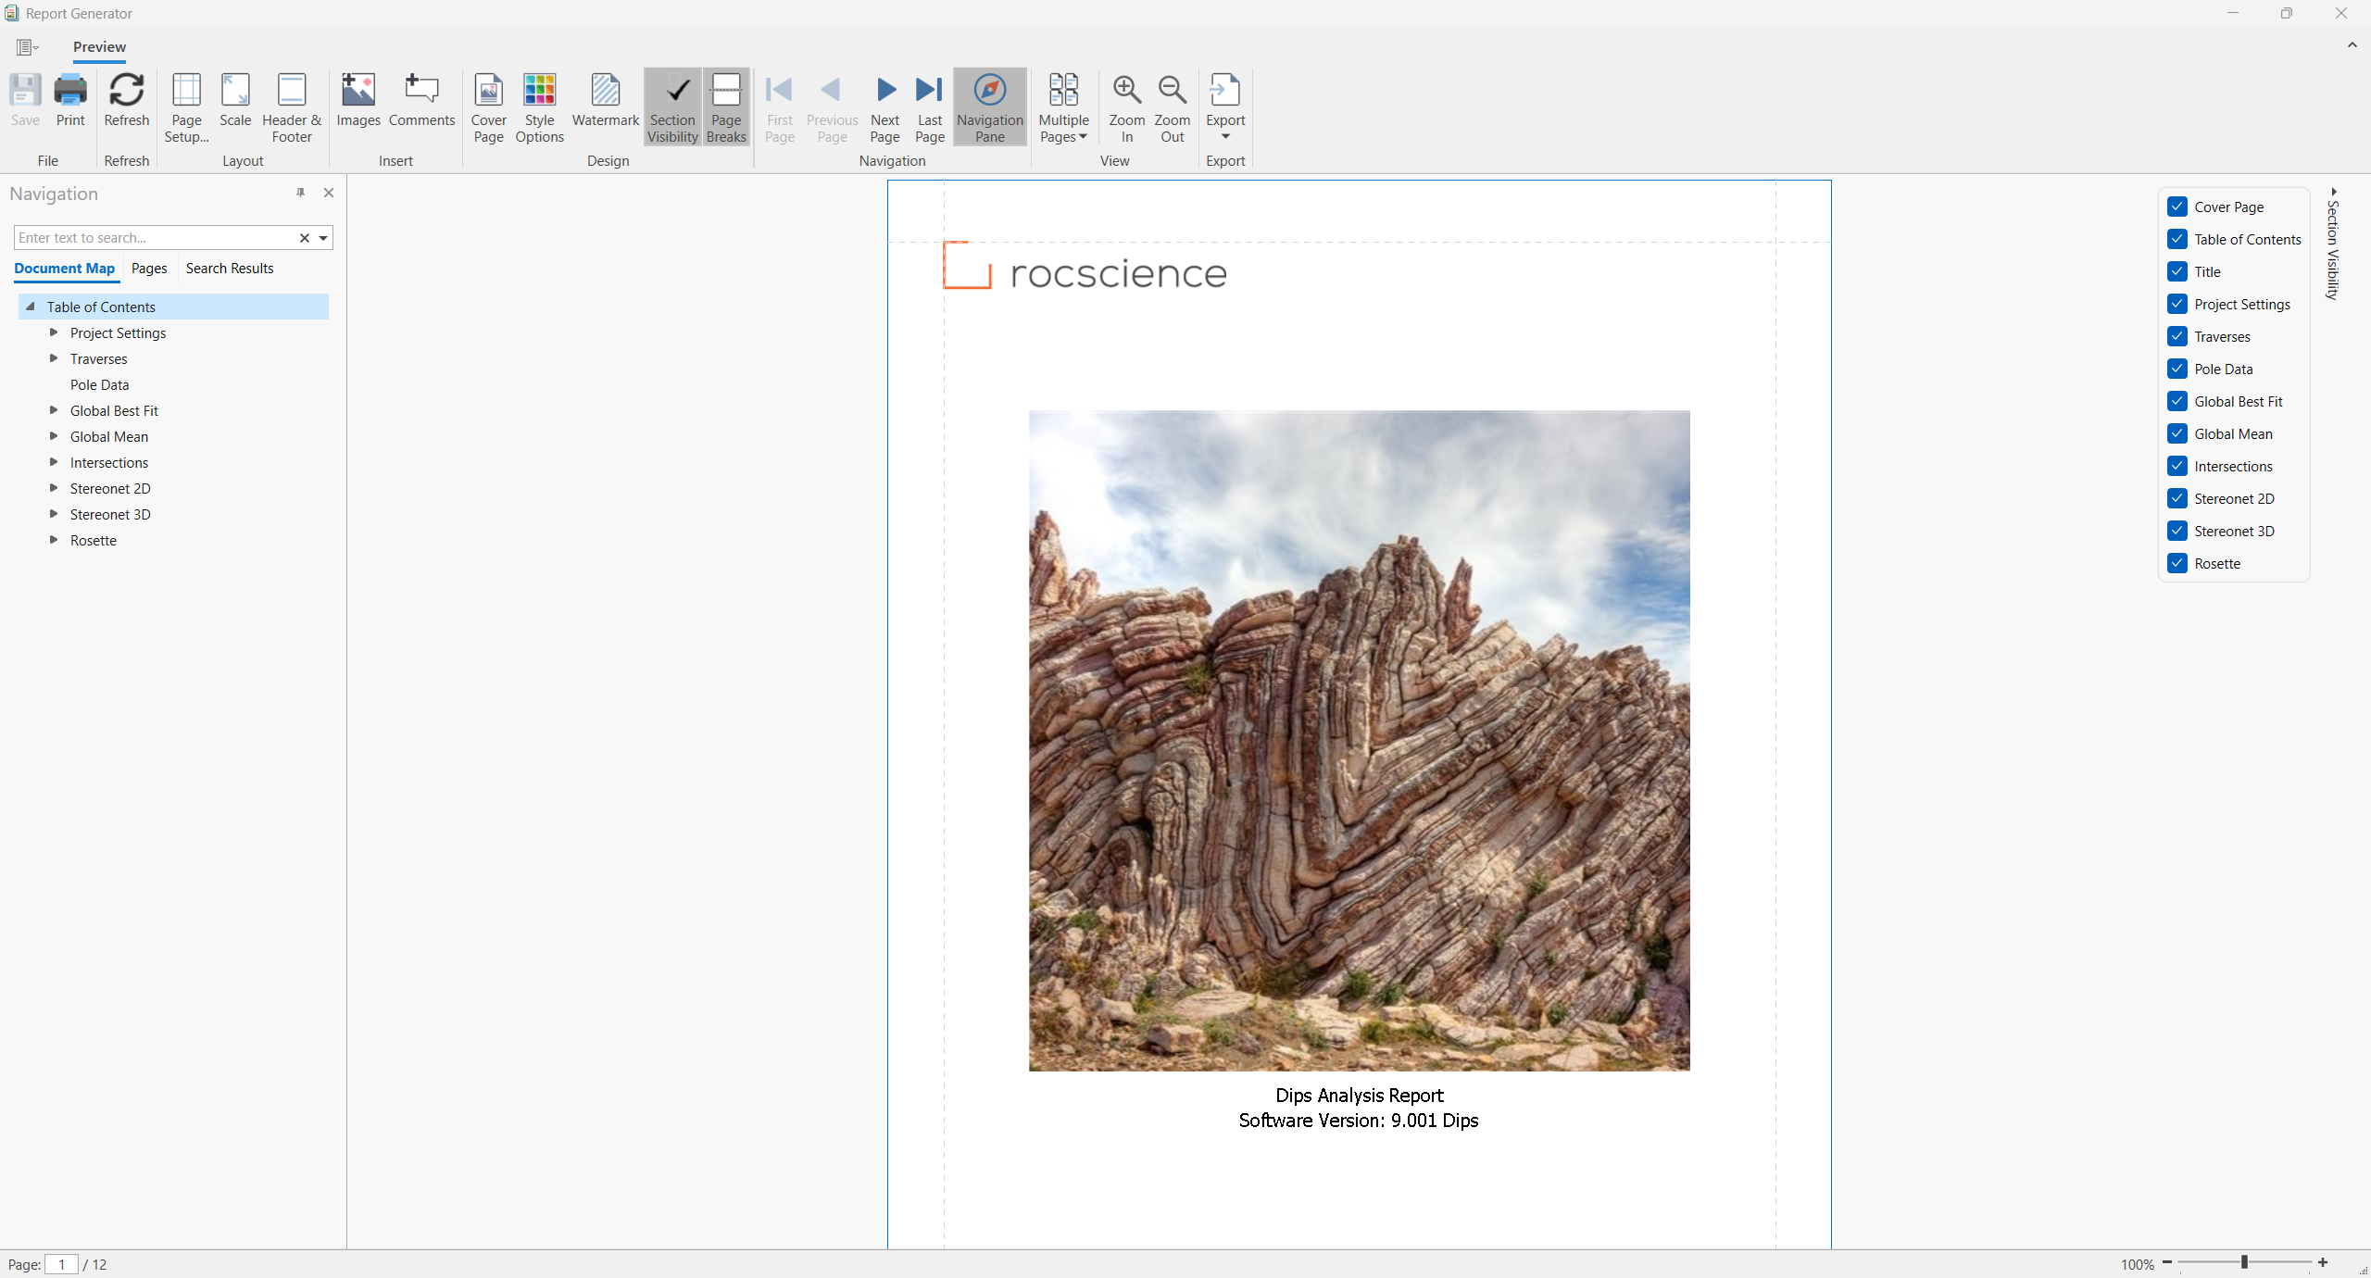Click the zoom slider handle in the status bar

pyautogui.click(x=2244, y=1263)
